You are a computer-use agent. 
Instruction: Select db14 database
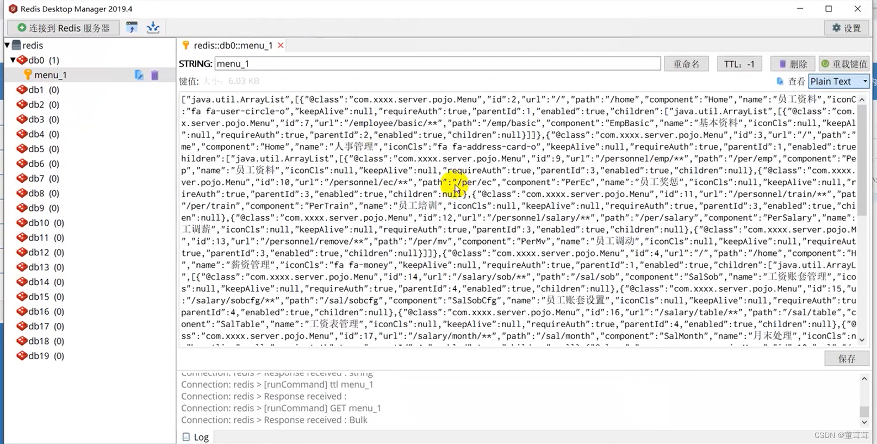point(46,282)
